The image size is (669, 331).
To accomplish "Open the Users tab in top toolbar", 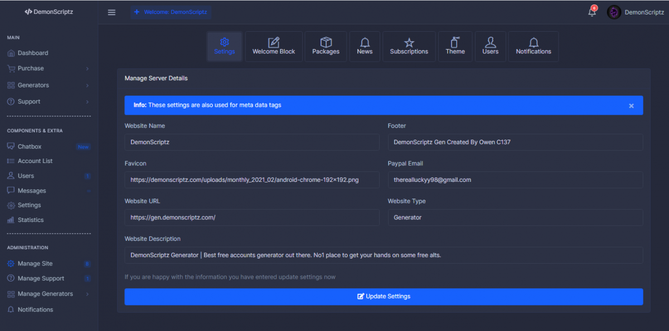I will click(x=490, y=46).
